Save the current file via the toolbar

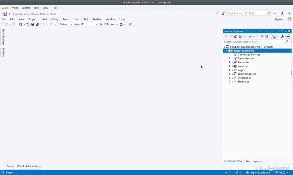point(33,25)
